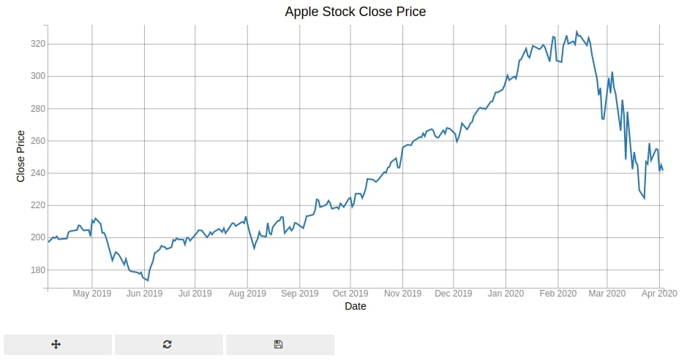Viewport: 687px width, 363px height.
Task: Click the Date x-axis title
Action: point(356,306)
